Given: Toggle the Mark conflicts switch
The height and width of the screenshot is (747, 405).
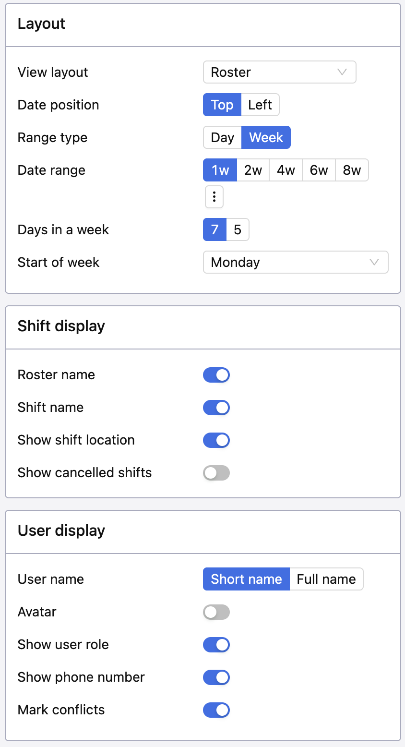Looking at the screenshot, I should tap(216, 710).
